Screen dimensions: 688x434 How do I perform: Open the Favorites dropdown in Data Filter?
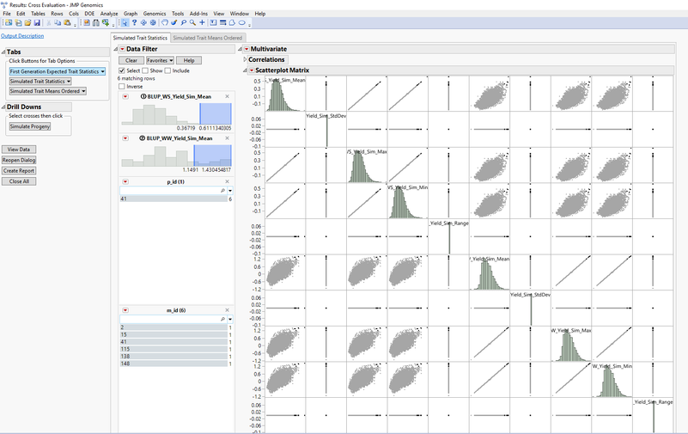[x=160, y=60]
